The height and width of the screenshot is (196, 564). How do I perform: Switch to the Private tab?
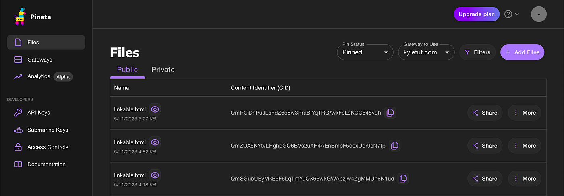coord(163,70)
